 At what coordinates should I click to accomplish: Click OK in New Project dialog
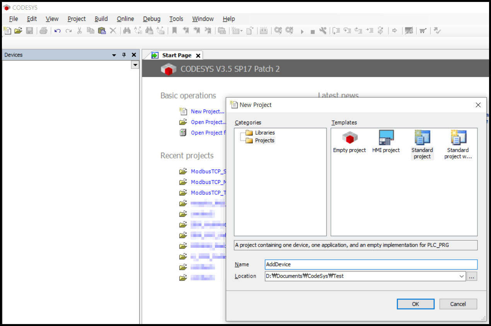coord(416,304)
